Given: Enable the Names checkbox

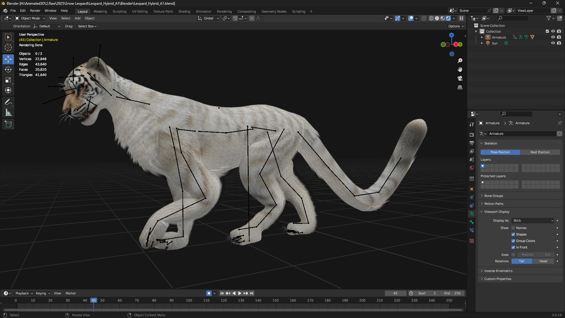Looking at the screenshot, I should (513, 228).
